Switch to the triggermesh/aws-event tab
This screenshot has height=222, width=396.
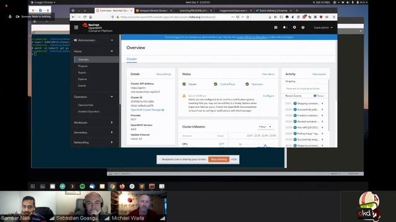pos(234,10)
